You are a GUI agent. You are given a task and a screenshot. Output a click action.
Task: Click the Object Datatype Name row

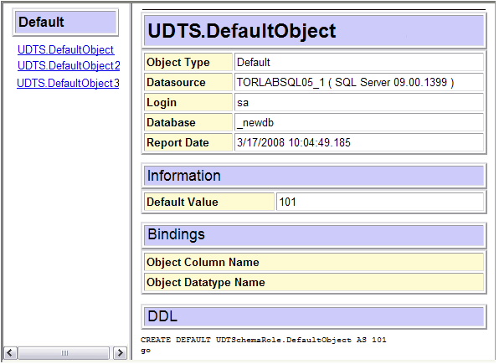coord(314,282)
